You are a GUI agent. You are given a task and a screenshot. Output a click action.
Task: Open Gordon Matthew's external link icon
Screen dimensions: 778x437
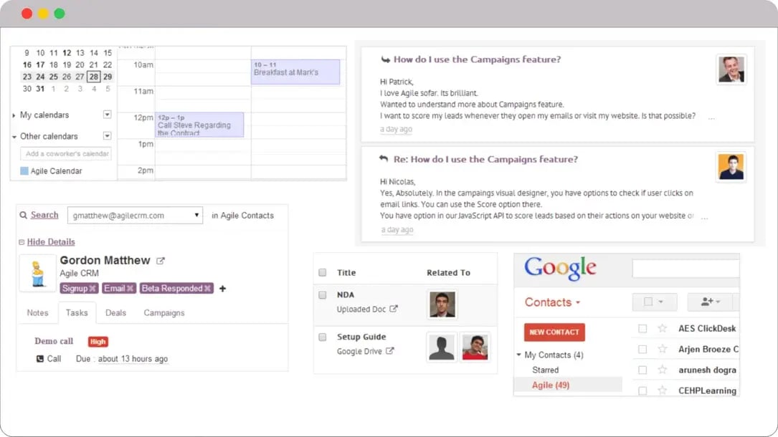pyautogui.click(x=161, y=261)
